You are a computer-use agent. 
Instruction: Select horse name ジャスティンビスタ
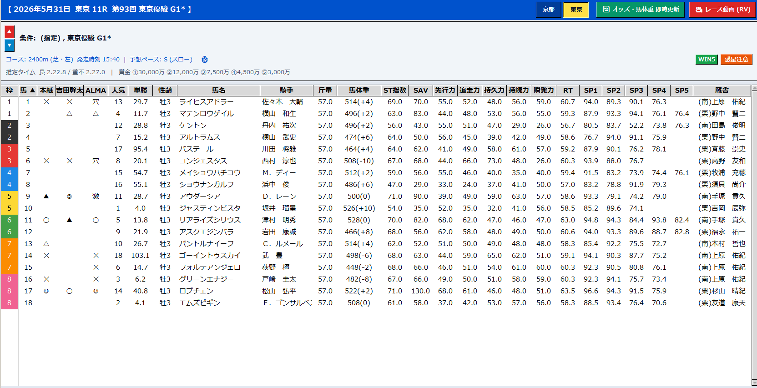[x=210, y=208]
